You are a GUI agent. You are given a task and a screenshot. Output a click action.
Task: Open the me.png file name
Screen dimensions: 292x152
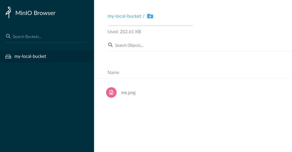(128, 93)
